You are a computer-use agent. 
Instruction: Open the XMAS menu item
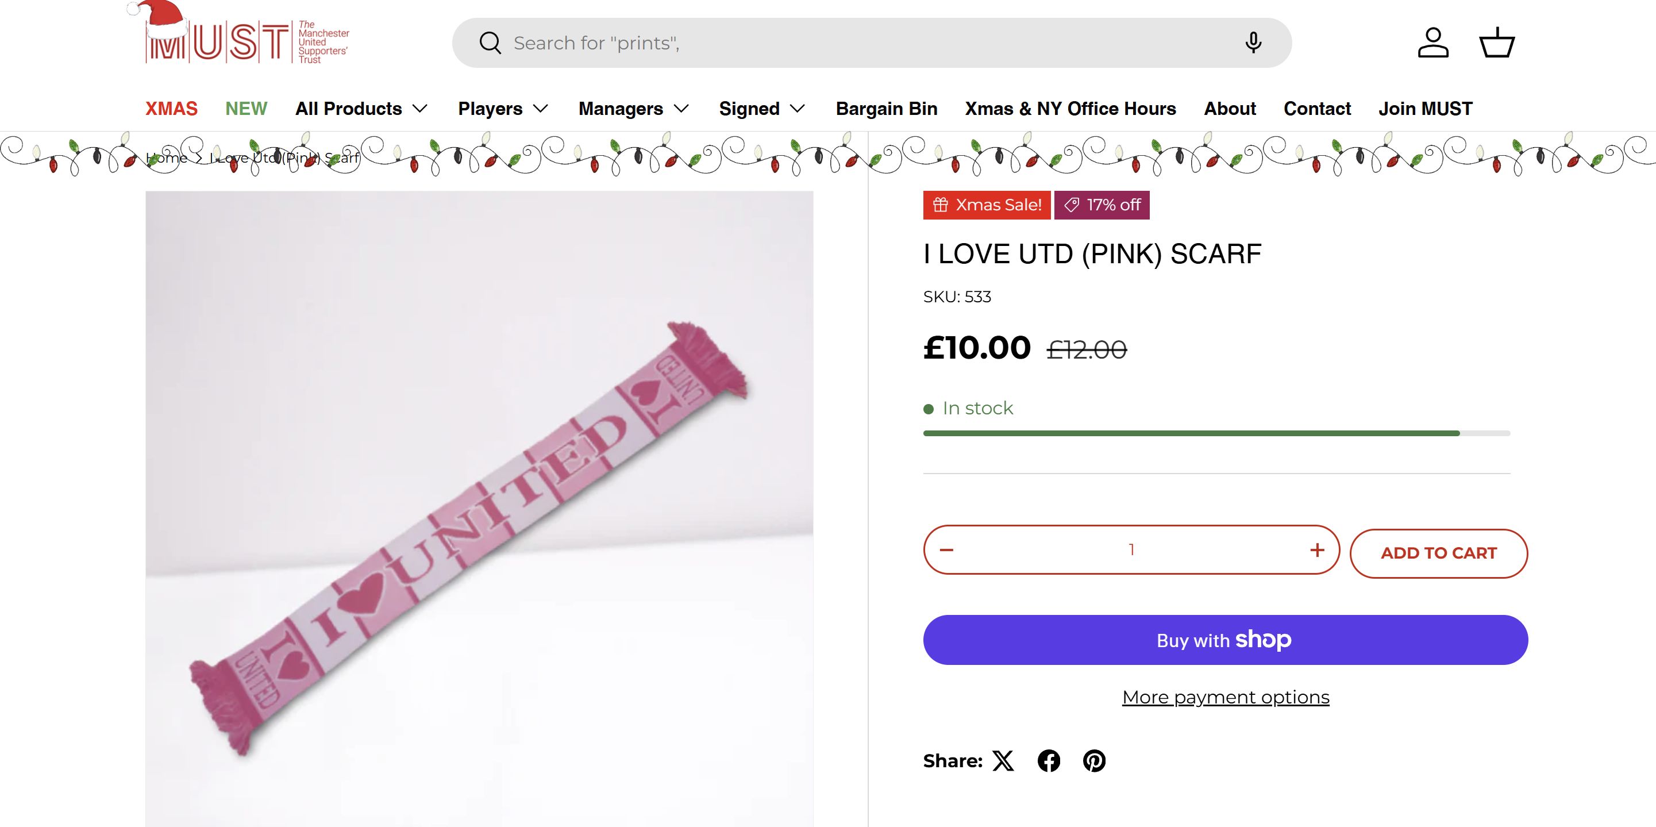click(x=171, y=109)
